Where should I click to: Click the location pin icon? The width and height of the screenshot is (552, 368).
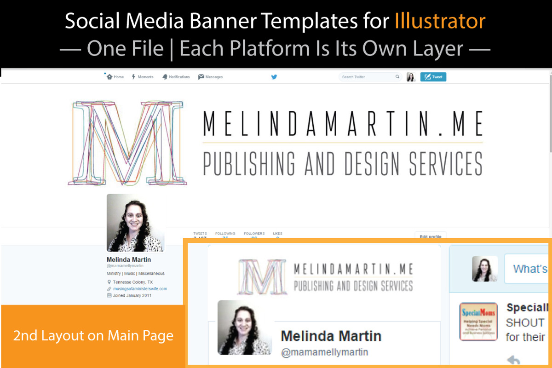109,282
